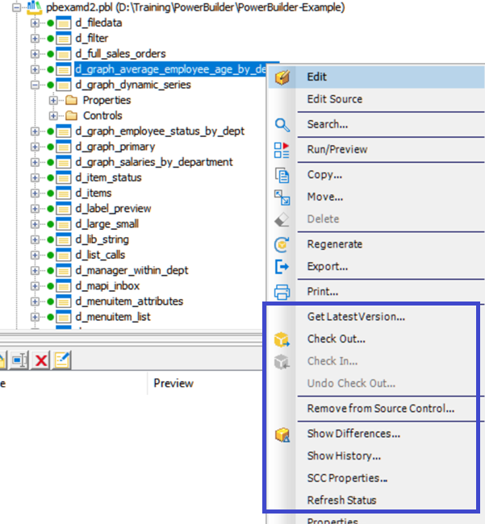The image size is (485, 524).
Task: Choose Get Latest Version...
Action: (356, 317)
